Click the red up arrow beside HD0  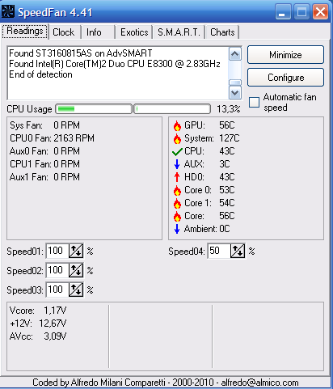pyautogui.click(x=177, y=177)
